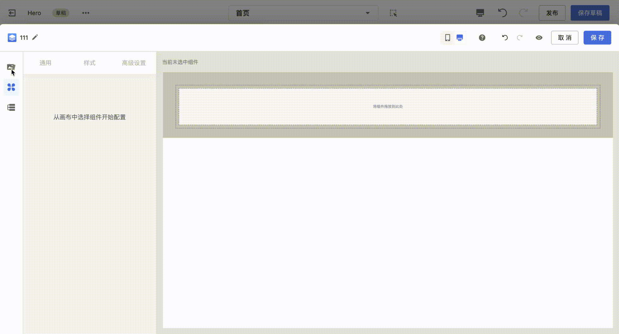Open the help question mark icon
Image resolution: width=619 pixels, height=334 pixels.
point(482,38)
